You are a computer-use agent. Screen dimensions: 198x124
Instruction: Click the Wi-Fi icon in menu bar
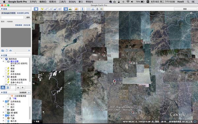[x=128, y=2]
